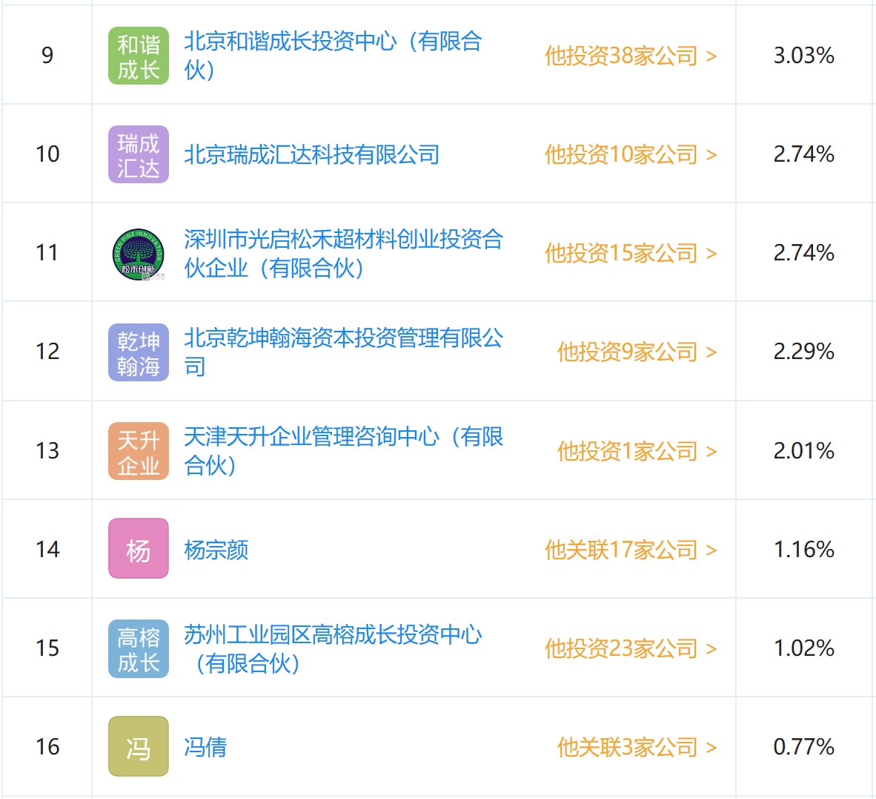876x799 pixels.
Task: Open 北京和谐成长投资中心 company page
Action: (x=332, y=55)
